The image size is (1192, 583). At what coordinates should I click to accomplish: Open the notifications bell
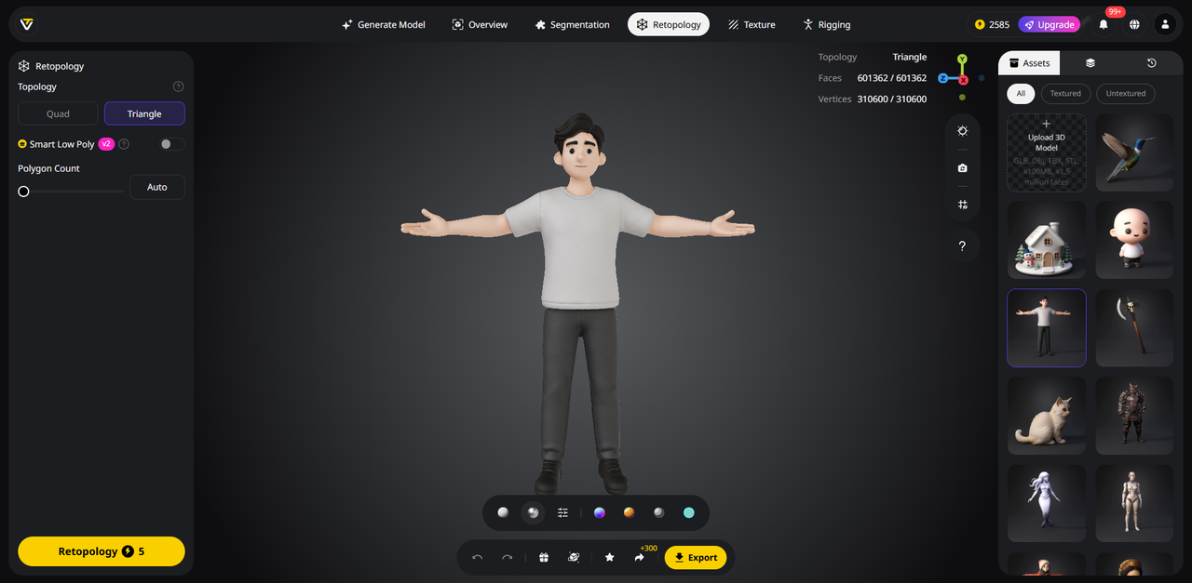pos(1104,24)
